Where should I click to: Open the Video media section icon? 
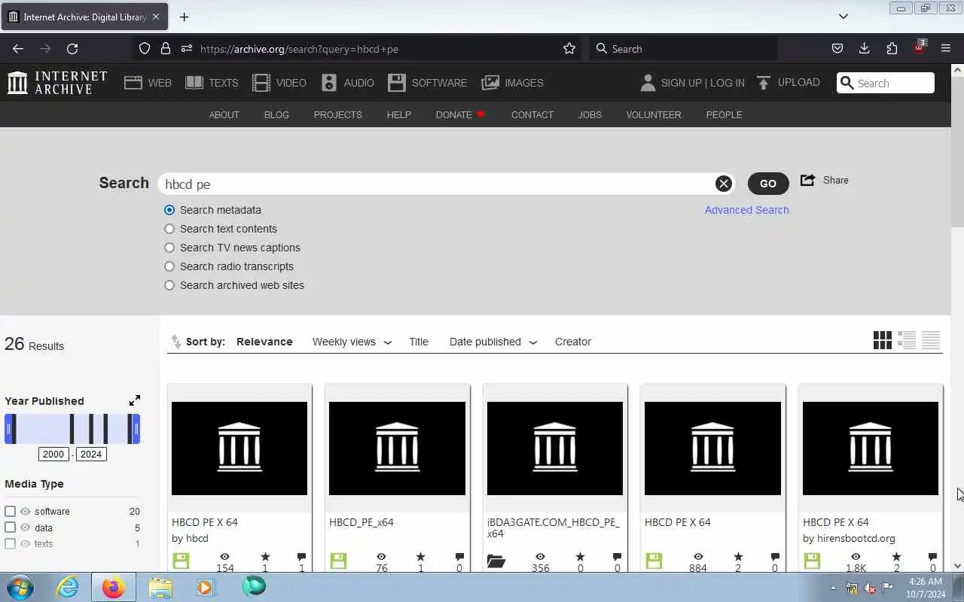pyautogui.click(x=261, y=83)
